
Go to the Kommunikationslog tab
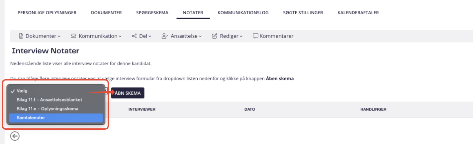coord(243,13)
